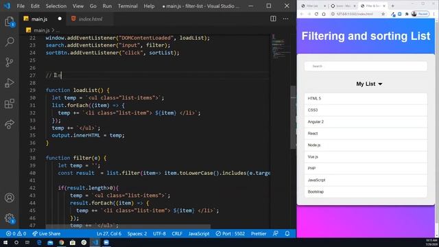Start Live Share from status bar
The image size is (439, 247).
coord(46,233)
